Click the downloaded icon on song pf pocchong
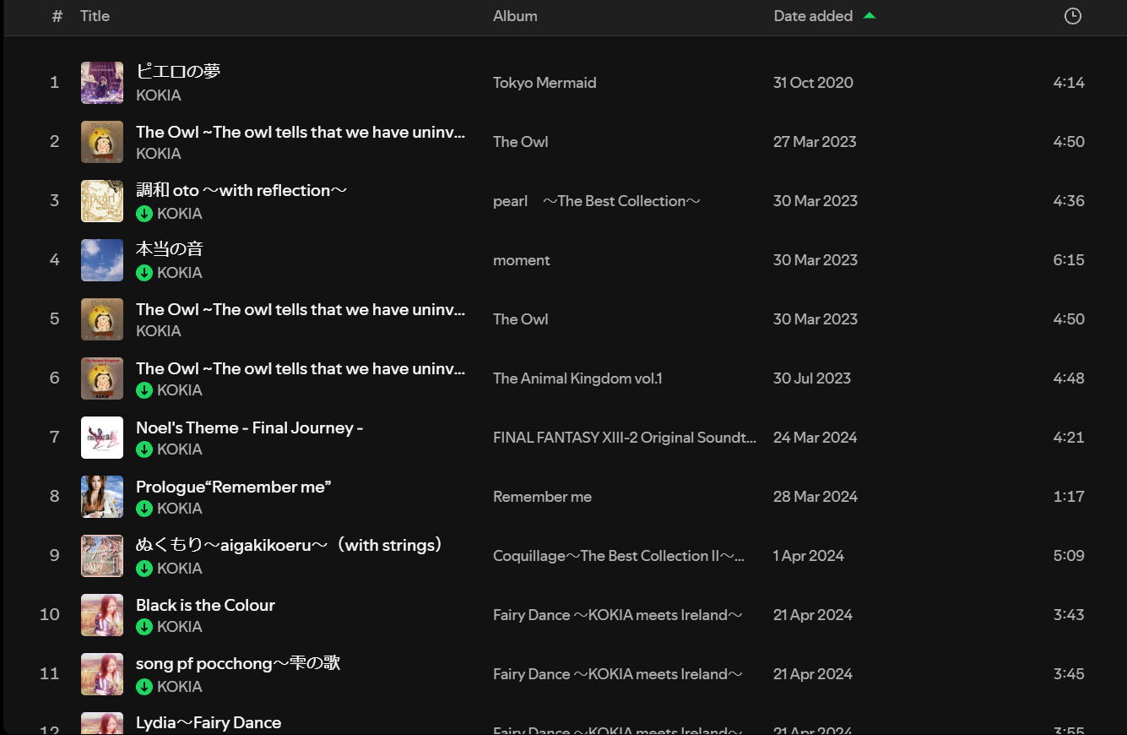The image size is (1127, 735). (144, 687)
